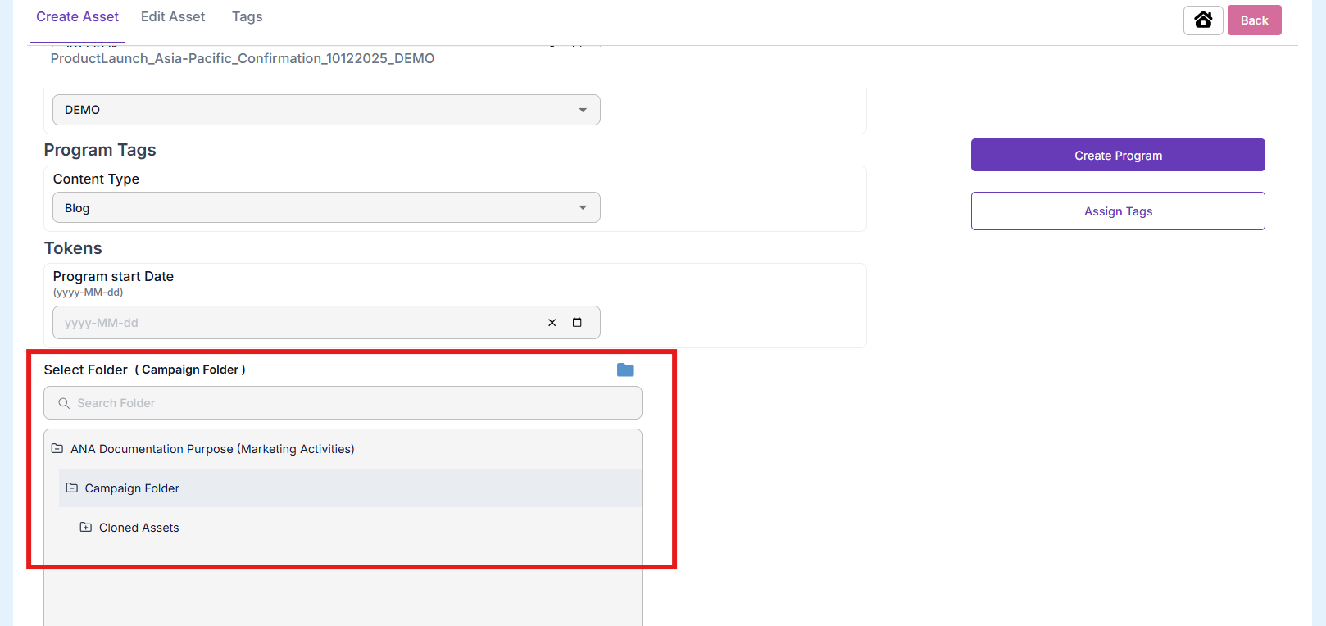Open the calendar date picker icon
Screen dimensions: 1326x626
point(577,323)
